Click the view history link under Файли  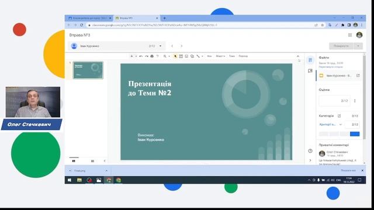click(331, 67)
